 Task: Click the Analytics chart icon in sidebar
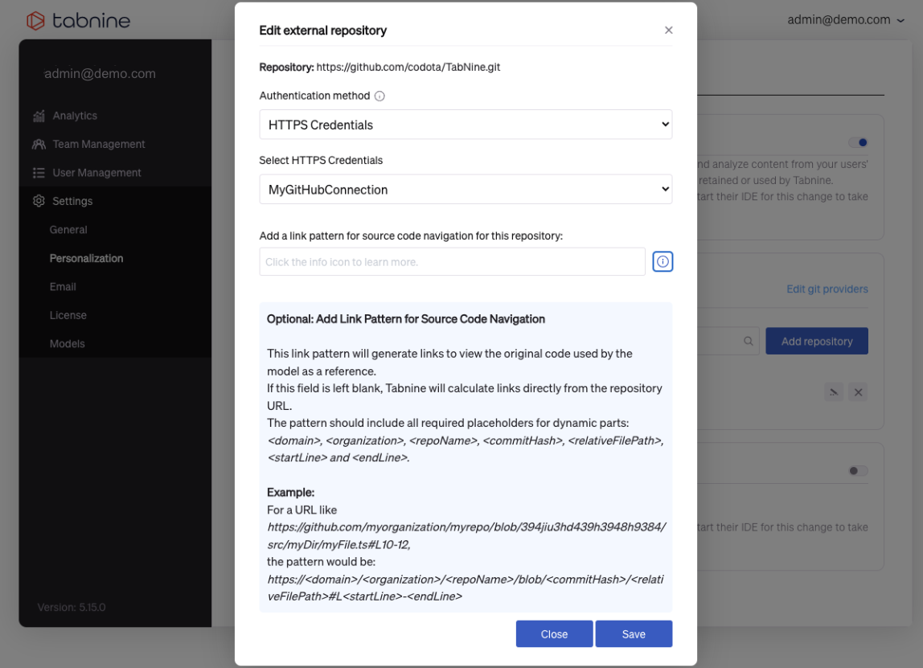click(x=39, y=117)
